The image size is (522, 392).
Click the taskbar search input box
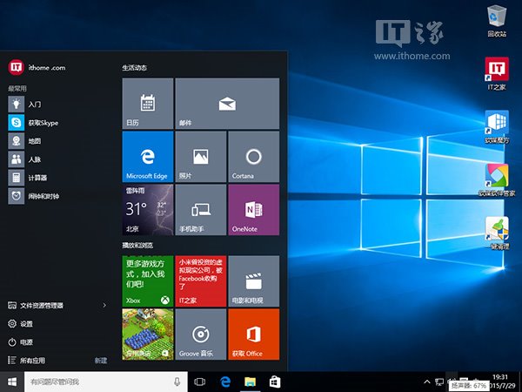[x=96, y=382]
